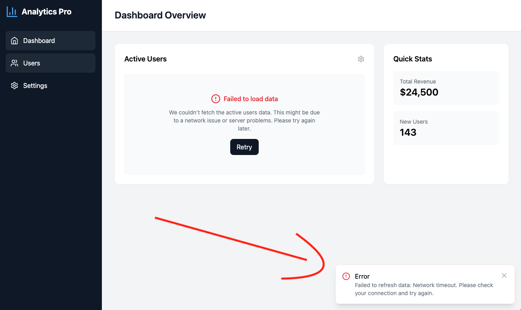The width and height of the screenshot is (521, 310).
Task: Open Active Users card settings gear
Action: (x=361, y=59)
